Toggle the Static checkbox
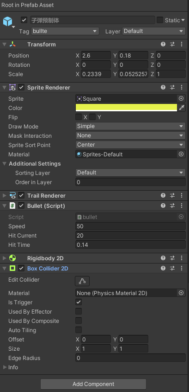Viewport: 189px width, 392px height. [x=160, y=20]
